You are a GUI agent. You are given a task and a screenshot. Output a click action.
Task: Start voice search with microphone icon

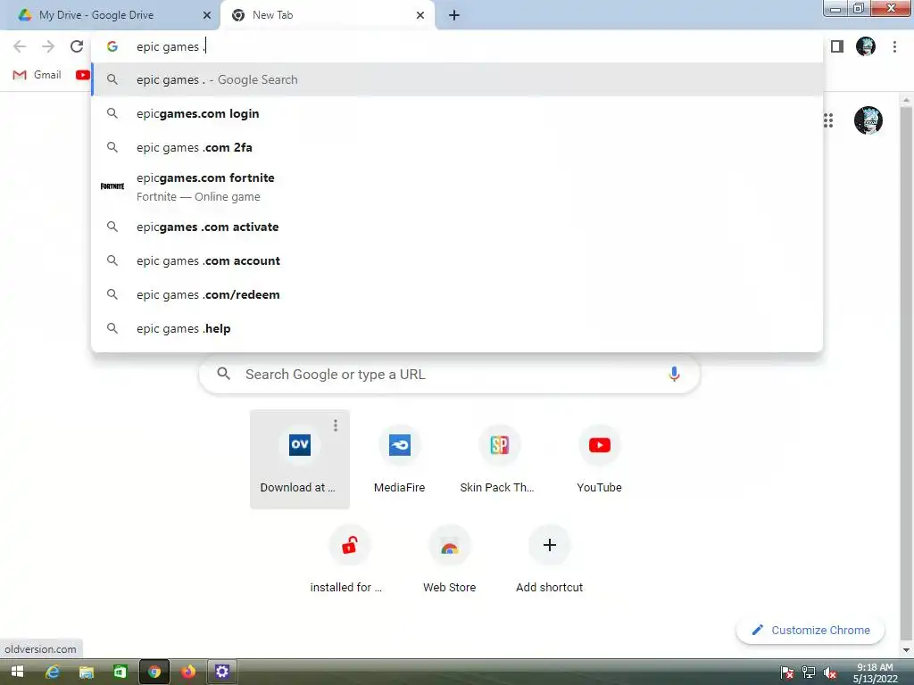point(674,374)
